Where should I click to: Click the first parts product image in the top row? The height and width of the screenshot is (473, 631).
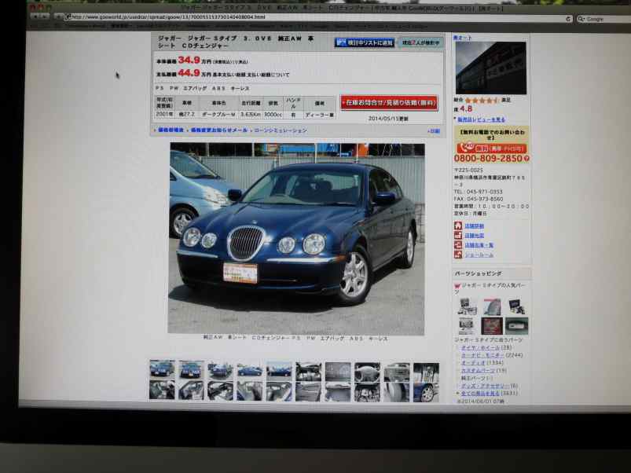pyautogui.click(x=468, y=306)
